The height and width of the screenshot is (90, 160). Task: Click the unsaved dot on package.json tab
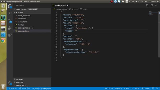coord(68,5)
